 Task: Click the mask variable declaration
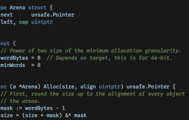[x=7, y=108]
